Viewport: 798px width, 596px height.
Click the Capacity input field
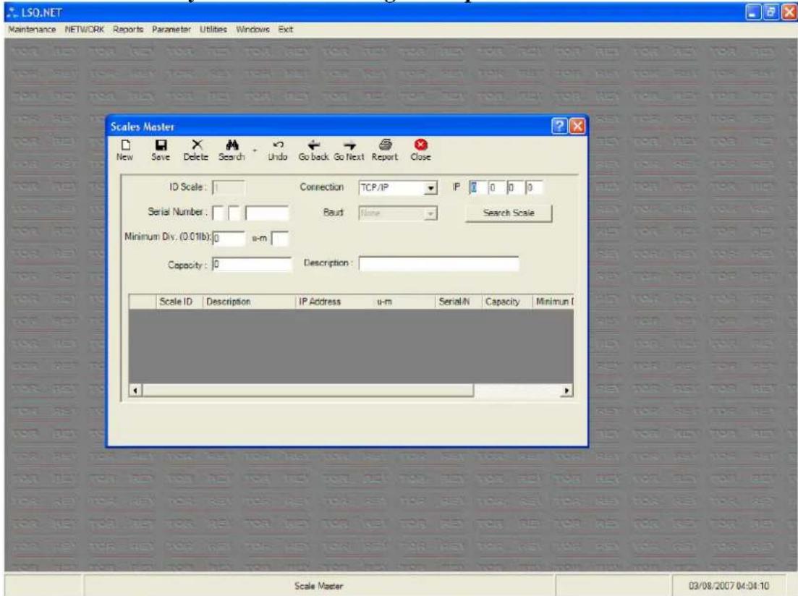click(x=252, y=264)
